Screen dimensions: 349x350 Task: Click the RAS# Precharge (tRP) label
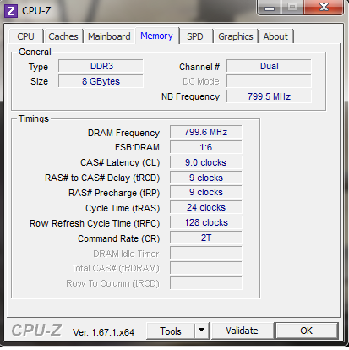[x=114, y=193]
